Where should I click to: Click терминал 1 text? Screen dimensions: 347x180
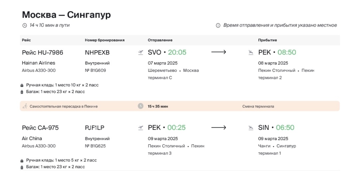pos(269,153)
